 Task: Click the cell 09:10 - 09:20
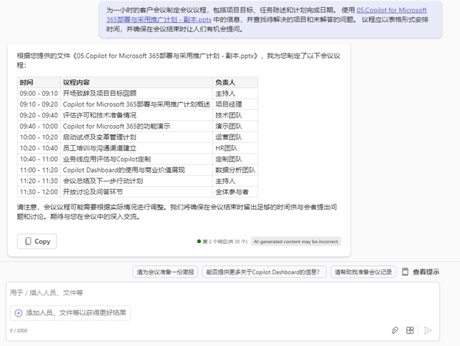pyautogui.click(x=39, y=104)
